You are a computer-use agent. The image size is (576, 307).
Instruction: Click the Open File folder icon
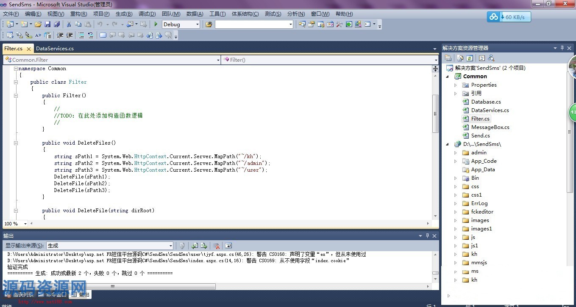click(38, 25)
